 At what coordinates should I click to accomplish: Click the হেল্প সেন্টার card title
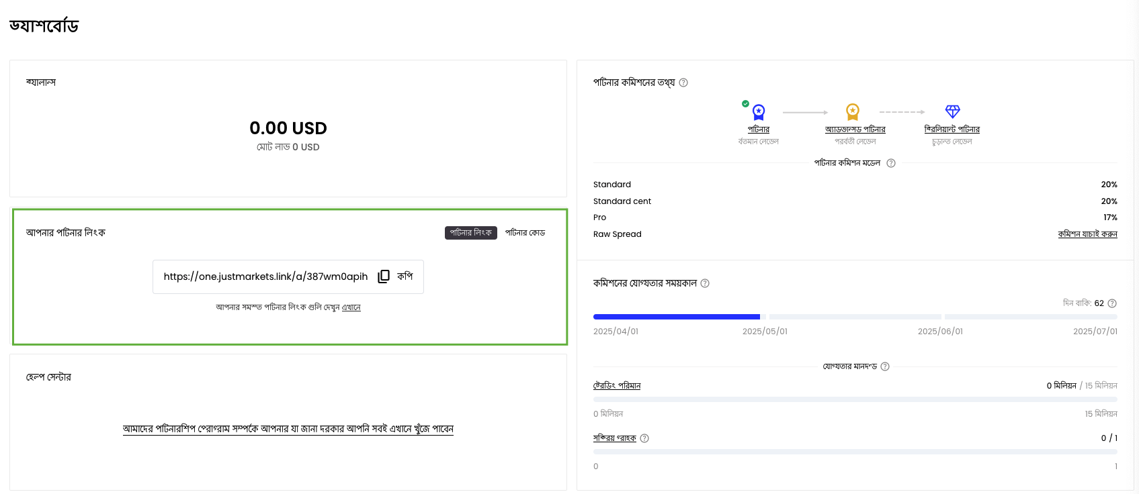(48, 377)
